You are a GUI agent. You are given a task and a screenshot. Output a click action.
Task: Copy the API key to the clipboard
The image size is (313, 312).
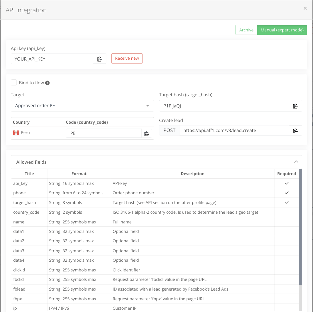click(x=99, y=59)
